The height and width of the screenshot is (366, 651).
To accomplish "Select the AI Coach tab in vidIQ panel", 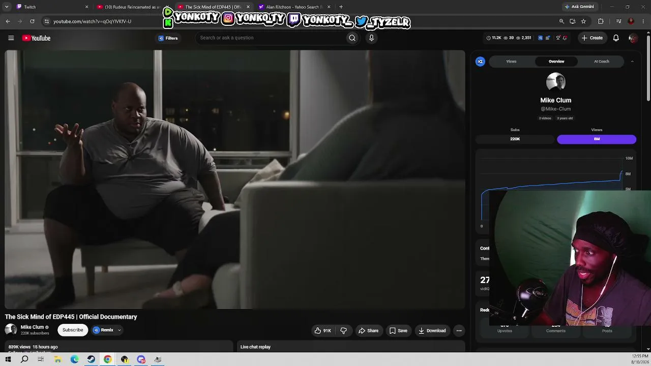I will 601,62.
